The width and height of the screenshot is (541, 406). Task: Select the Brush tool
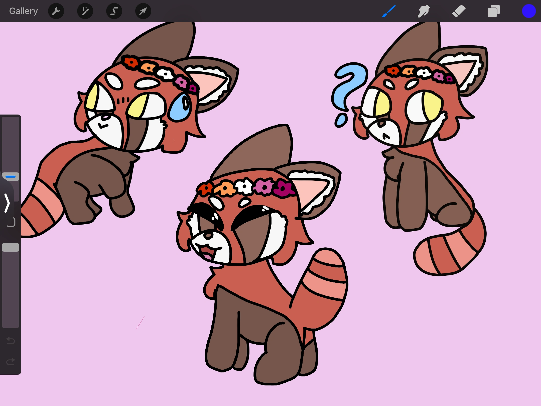pos(389,11)
